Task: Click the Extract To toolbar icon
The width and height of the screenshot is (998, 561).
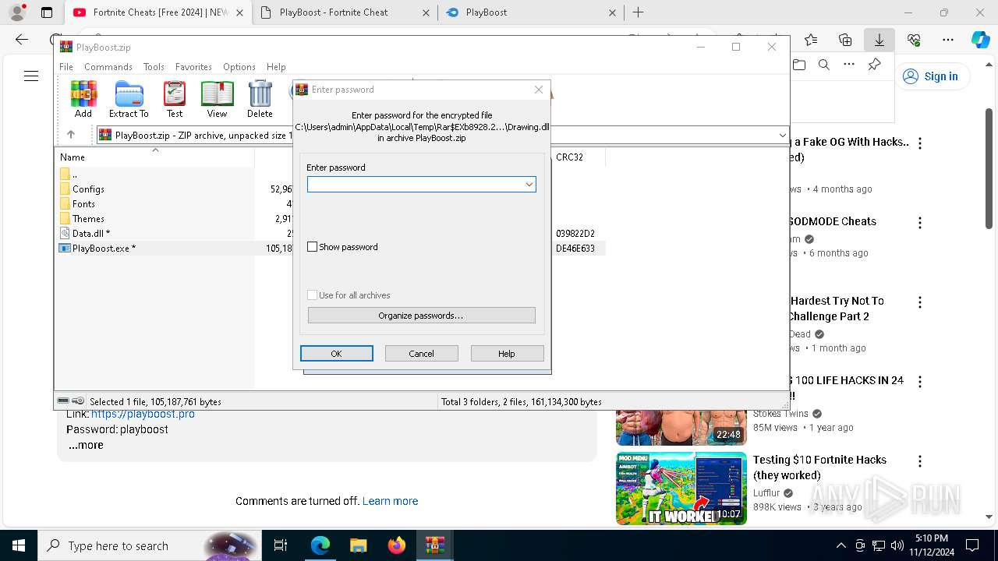Action: coord(129,99)
